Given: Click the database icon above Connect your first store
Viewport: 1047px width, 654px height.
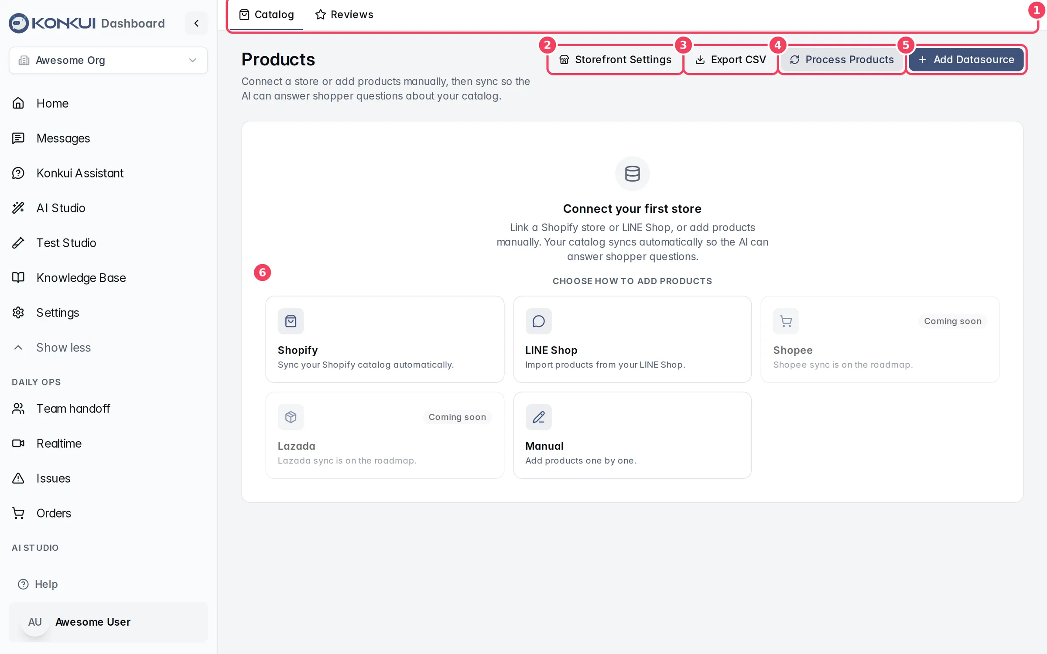Looking at the screenshot, I should (632, 174).
